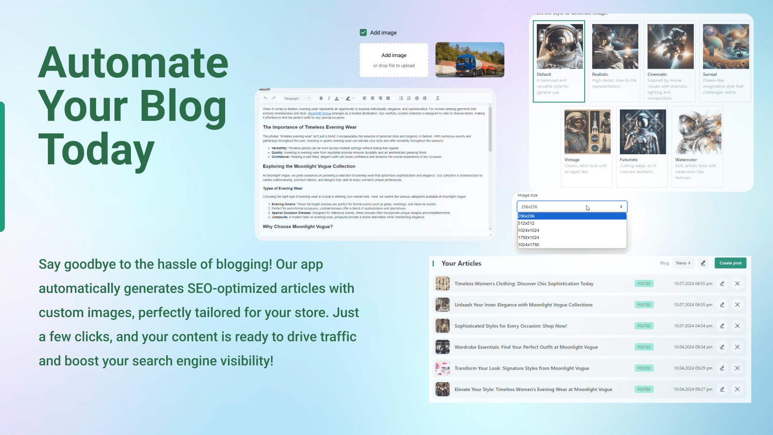This screenshot has width=773, height=435.
Task: Select the Watercolor style thumbnail
Action: 697,130
